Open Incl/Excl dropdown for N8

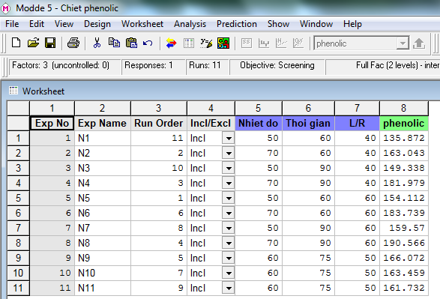tap(229, 243)
